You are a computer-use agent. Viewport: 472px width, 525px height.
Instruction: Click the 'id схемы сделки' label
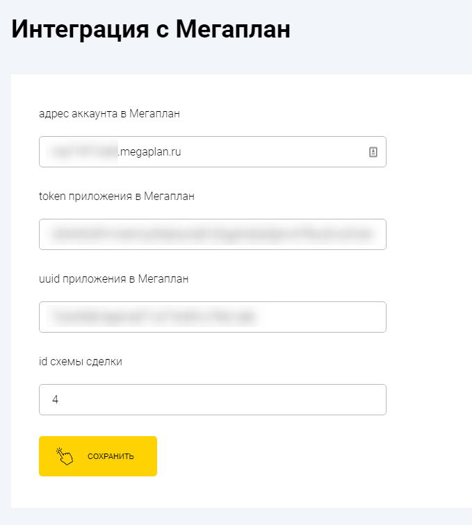[x=80, y=361]
